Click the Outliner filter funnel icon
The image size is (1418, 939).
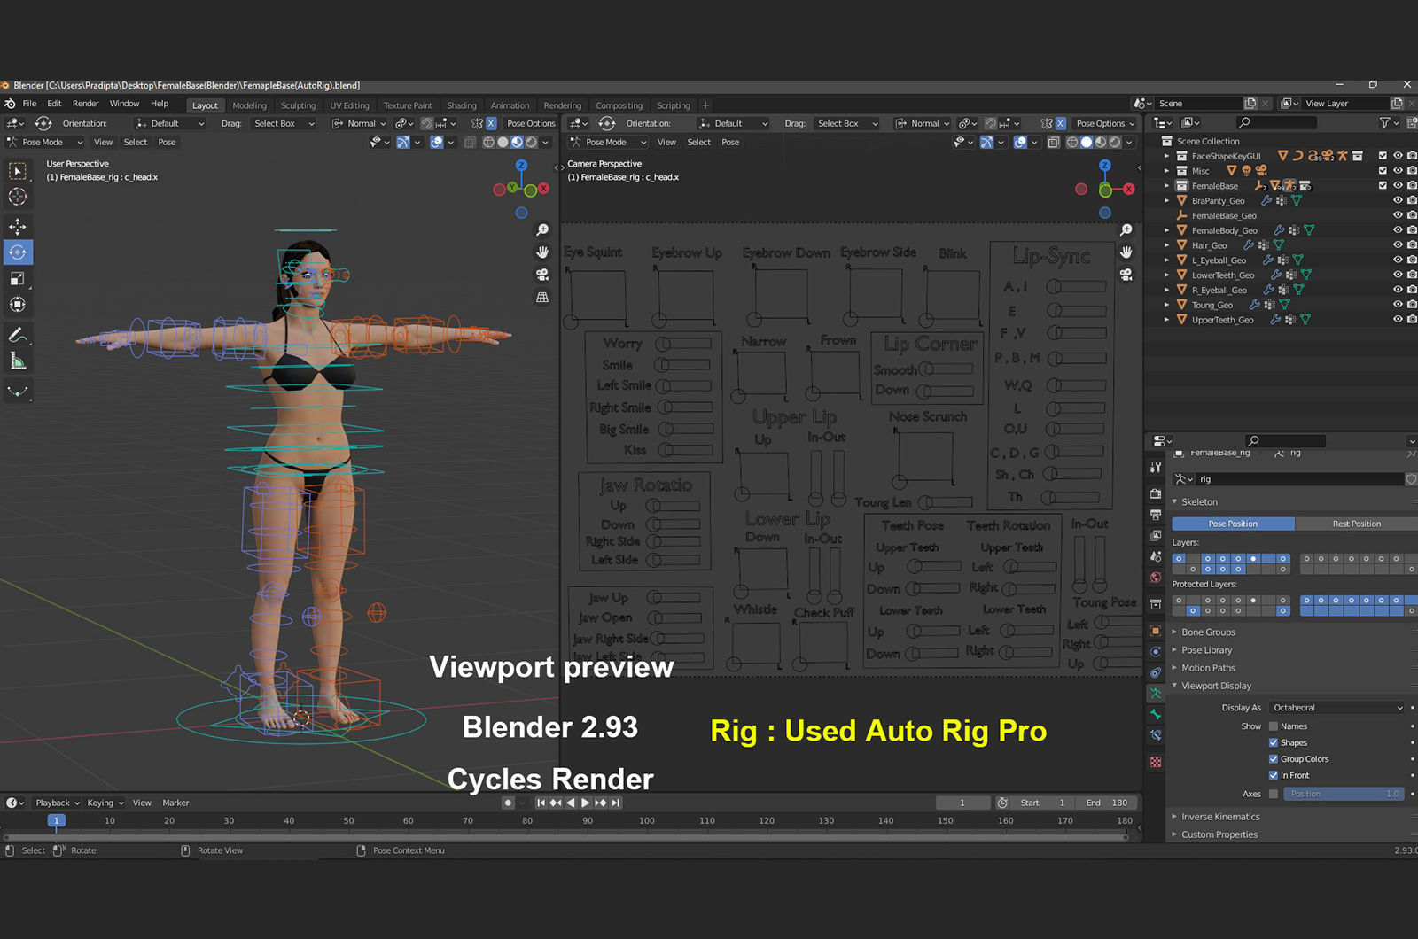(x=1385, y=123)
